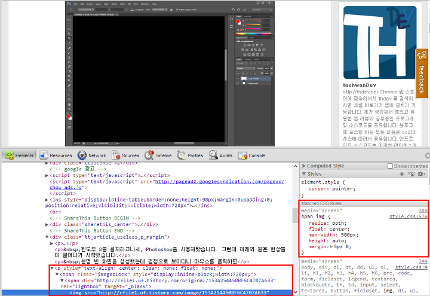Image resolution: width=430 pixels, height=296 pixels.
Task: Collapse the p style text-align center node
Action: pos(52,268)
